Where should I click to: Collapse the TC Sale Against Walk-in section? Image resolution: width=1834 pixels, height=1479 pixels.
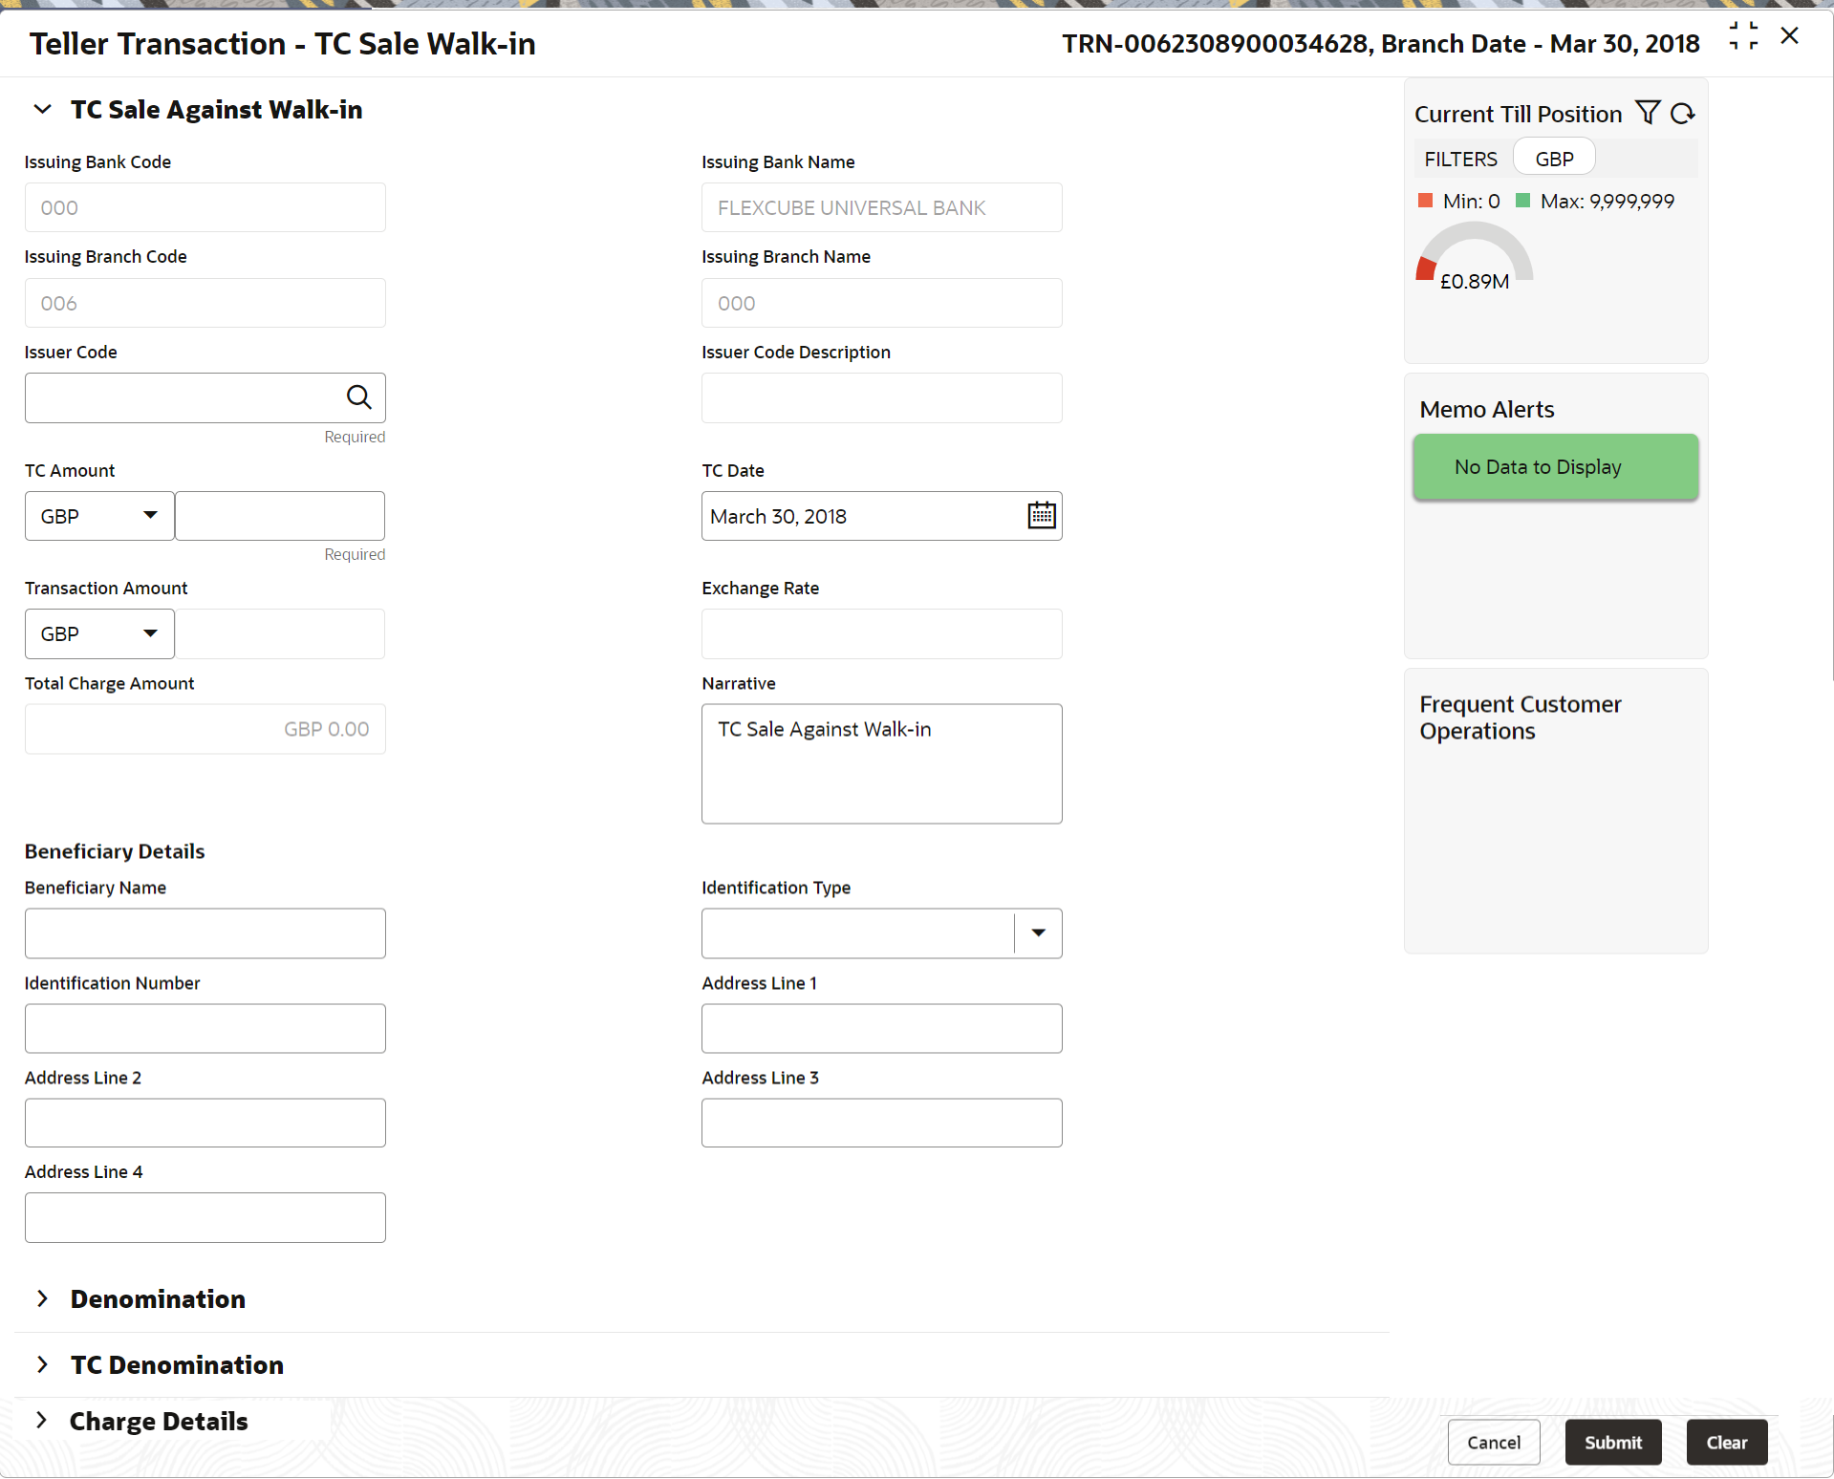coord(43,110)
